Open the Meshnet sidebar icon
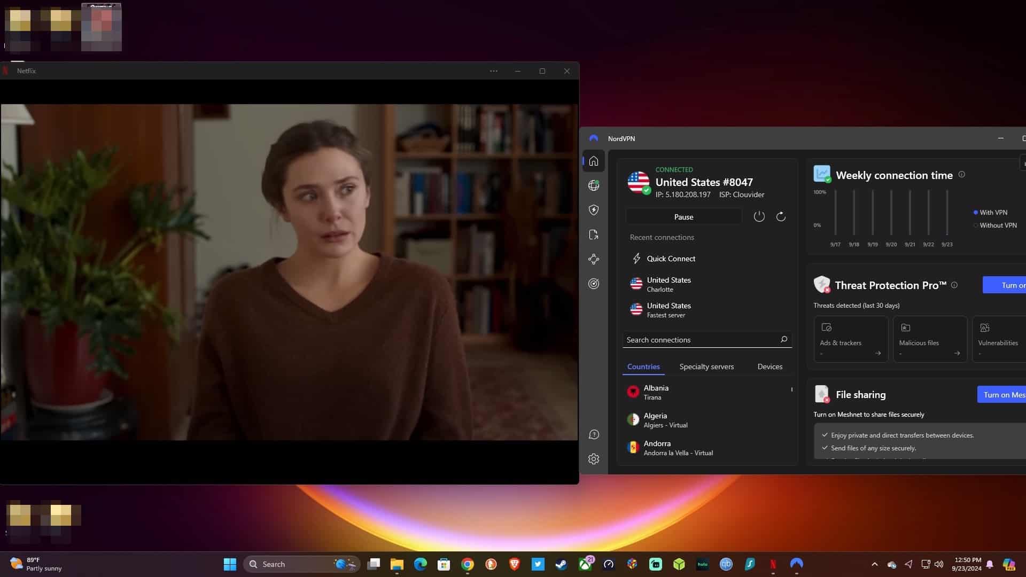This screenshot has width=1026, height=577. (x=594, y=259)
